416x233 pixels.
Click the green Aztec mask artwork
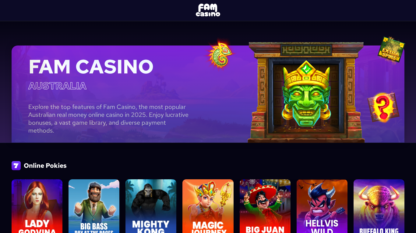pyautogui.click(x=306, y=93)
